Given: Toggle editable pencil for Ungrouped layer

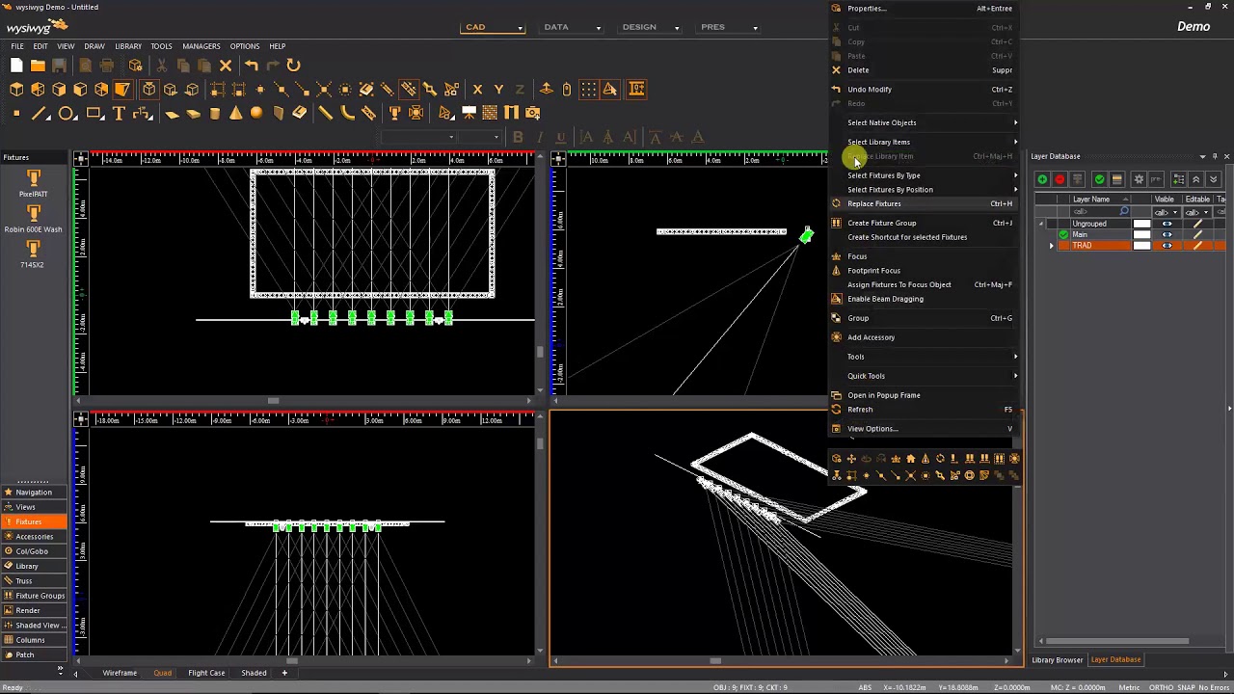Looking at the screenshot, I should pyautogui.click(x=1197, y=224).
